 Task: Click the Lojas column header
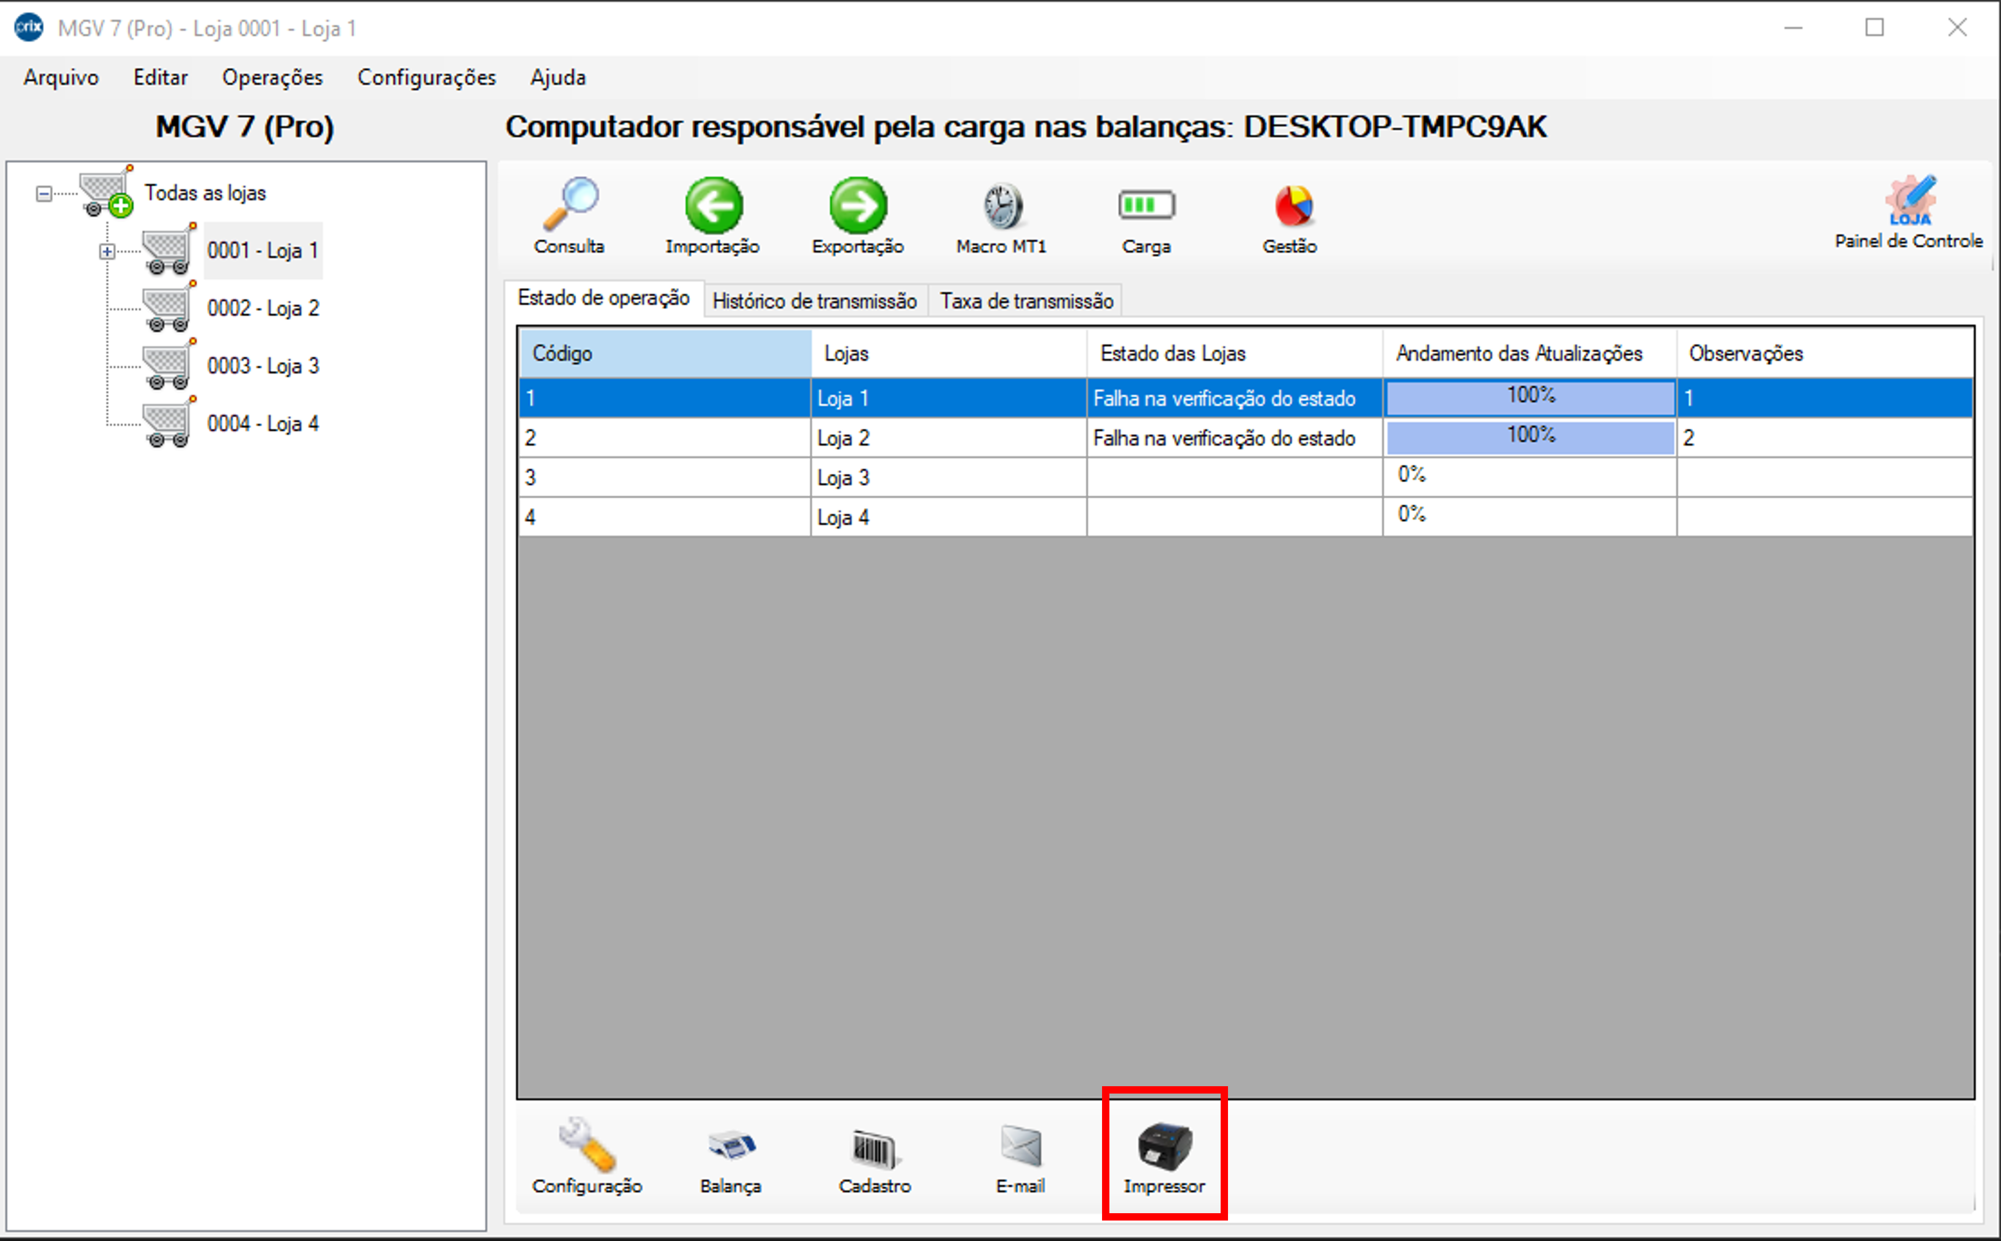(x=950, y=354)
